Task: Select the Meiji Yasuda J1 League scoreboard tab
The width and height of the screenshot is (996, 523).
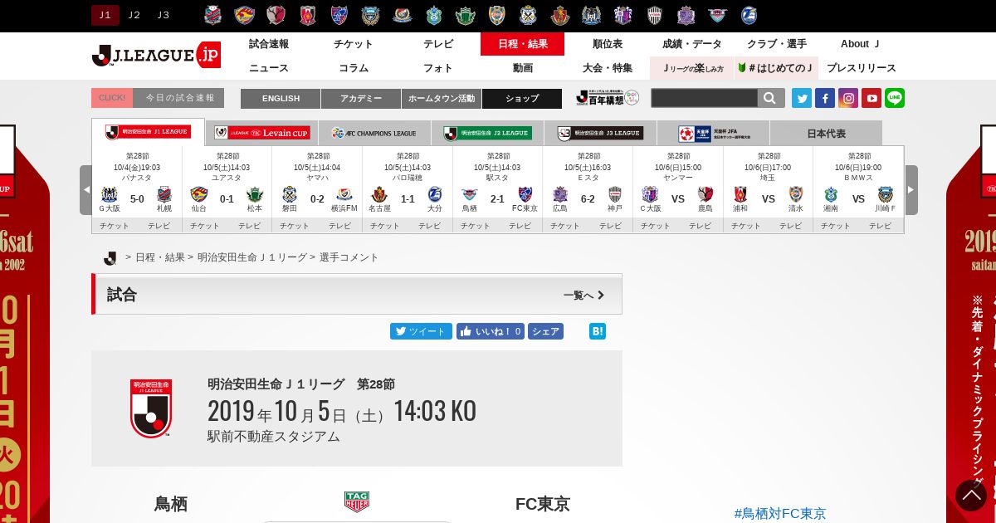Action: [148, 132]
